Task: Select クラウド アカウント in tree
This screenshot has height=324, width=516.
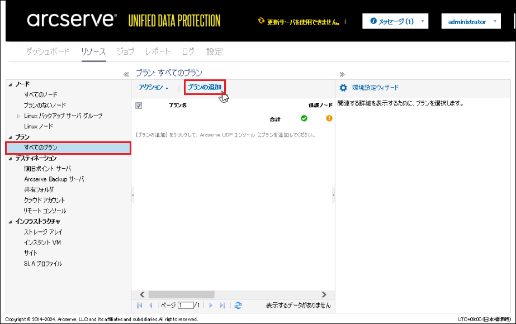Action: [44, 201]
